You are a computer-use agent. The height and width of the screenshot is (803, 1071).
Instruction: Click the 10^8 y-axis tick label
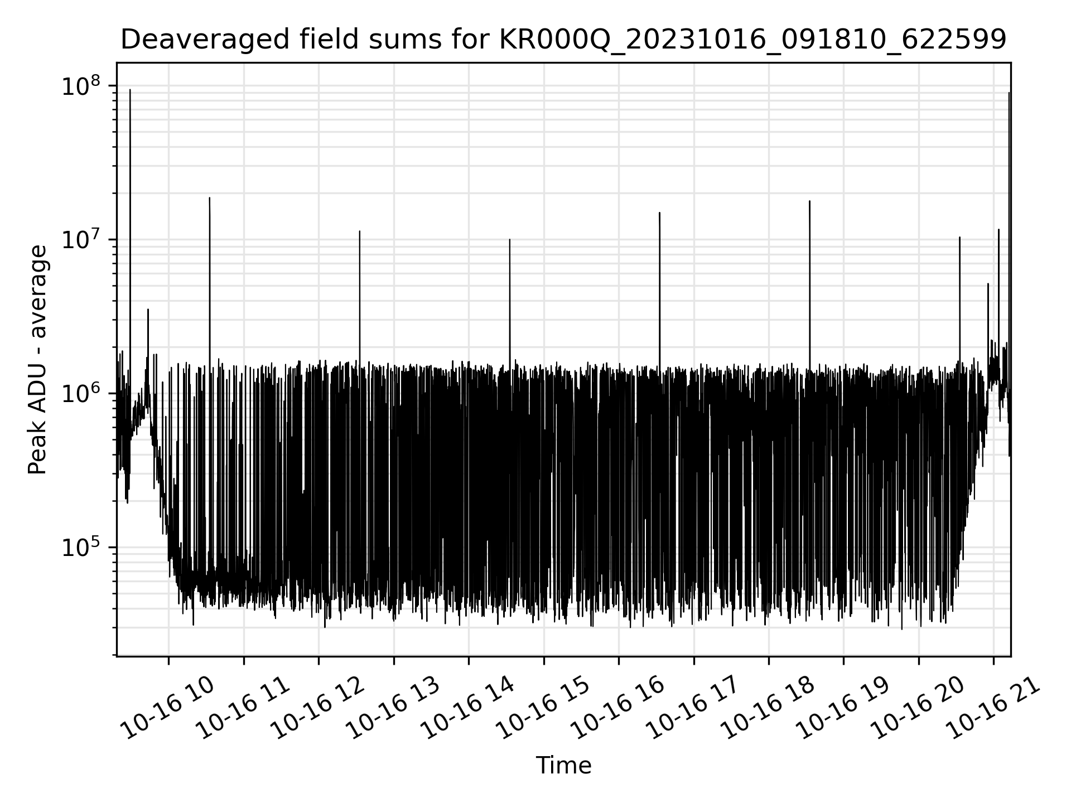point(82,86)
